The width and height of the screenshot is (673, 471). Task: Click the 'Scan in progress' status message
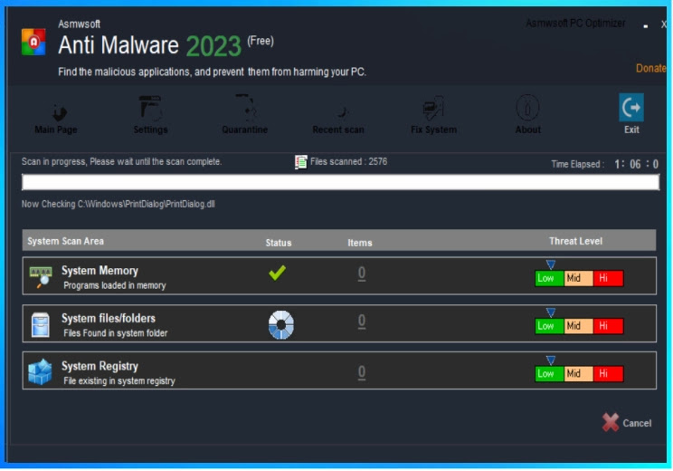click(121, 161)
